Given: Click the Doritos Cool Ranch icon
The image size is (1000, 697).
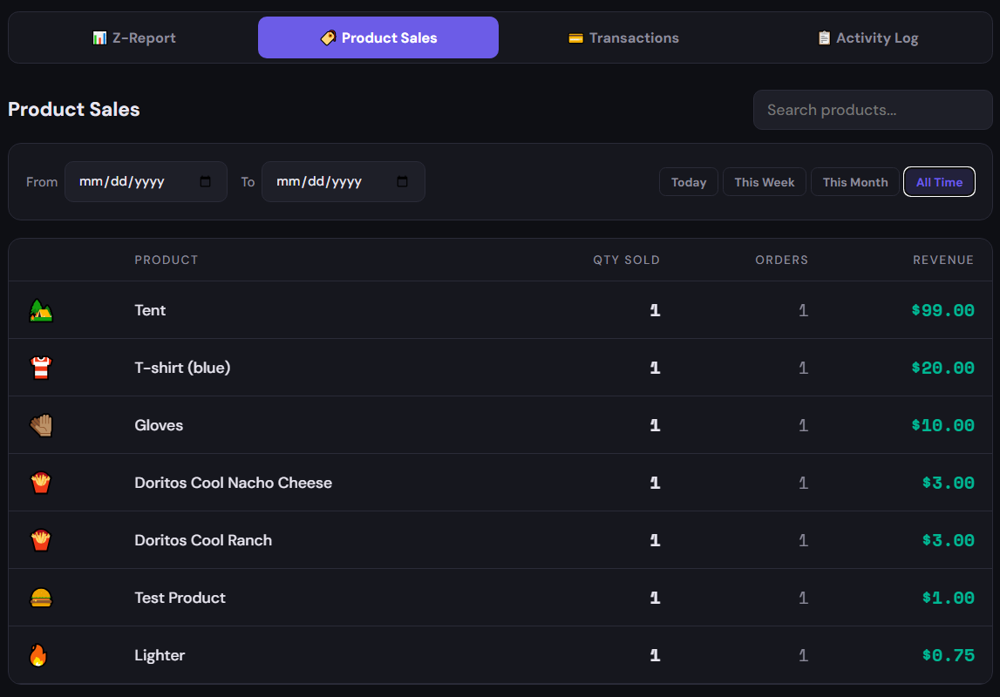Looking at the screenshot, I should 41,540.
